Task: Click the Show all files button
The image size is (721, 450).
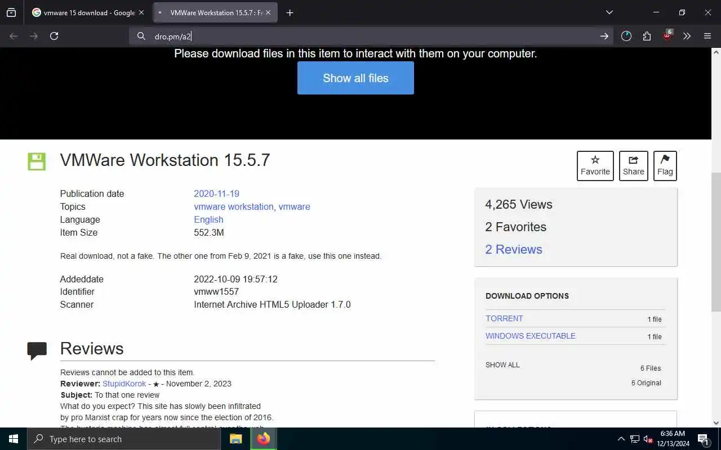Action: click(355, 78)
